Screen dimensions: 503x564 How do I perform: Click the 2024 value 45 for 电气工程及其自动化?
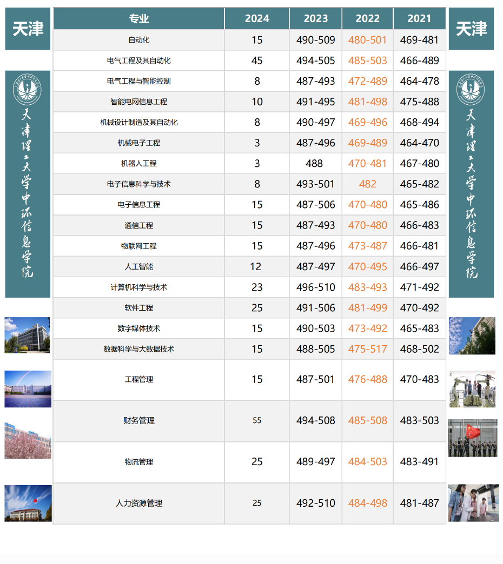[x=257, y=61]
